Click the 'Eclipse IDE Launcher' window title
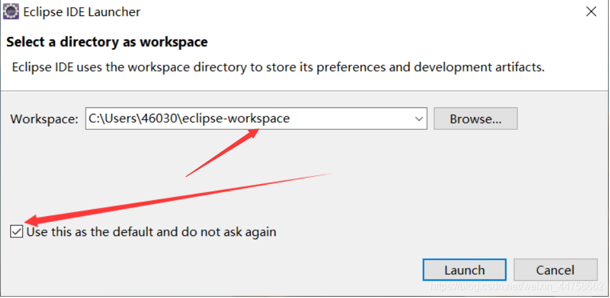Screen dimensions: 610x298 82,12
